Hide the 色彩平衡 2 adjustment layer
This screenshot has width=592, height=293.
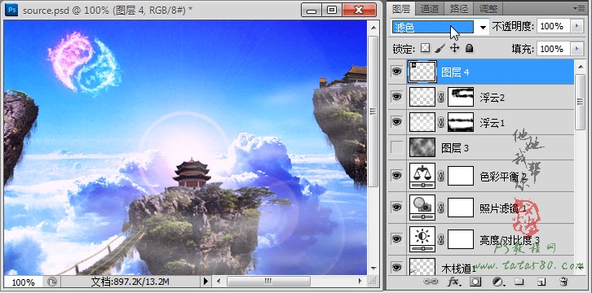pyautogui.click(x=396, y=175)
